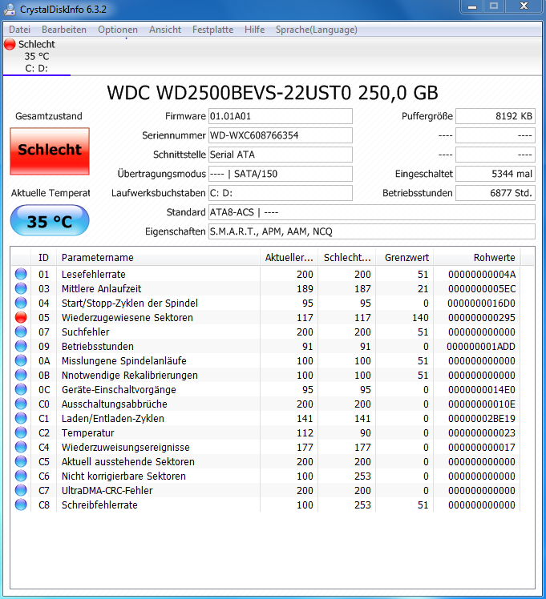Click the Schlecht... column header

[x=347, y=258]
